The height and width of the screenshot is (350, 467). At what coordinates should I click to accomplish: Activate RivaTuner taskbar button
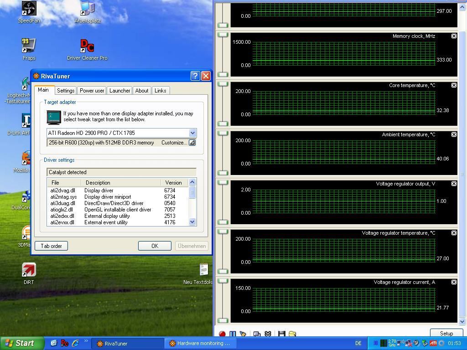127,344
